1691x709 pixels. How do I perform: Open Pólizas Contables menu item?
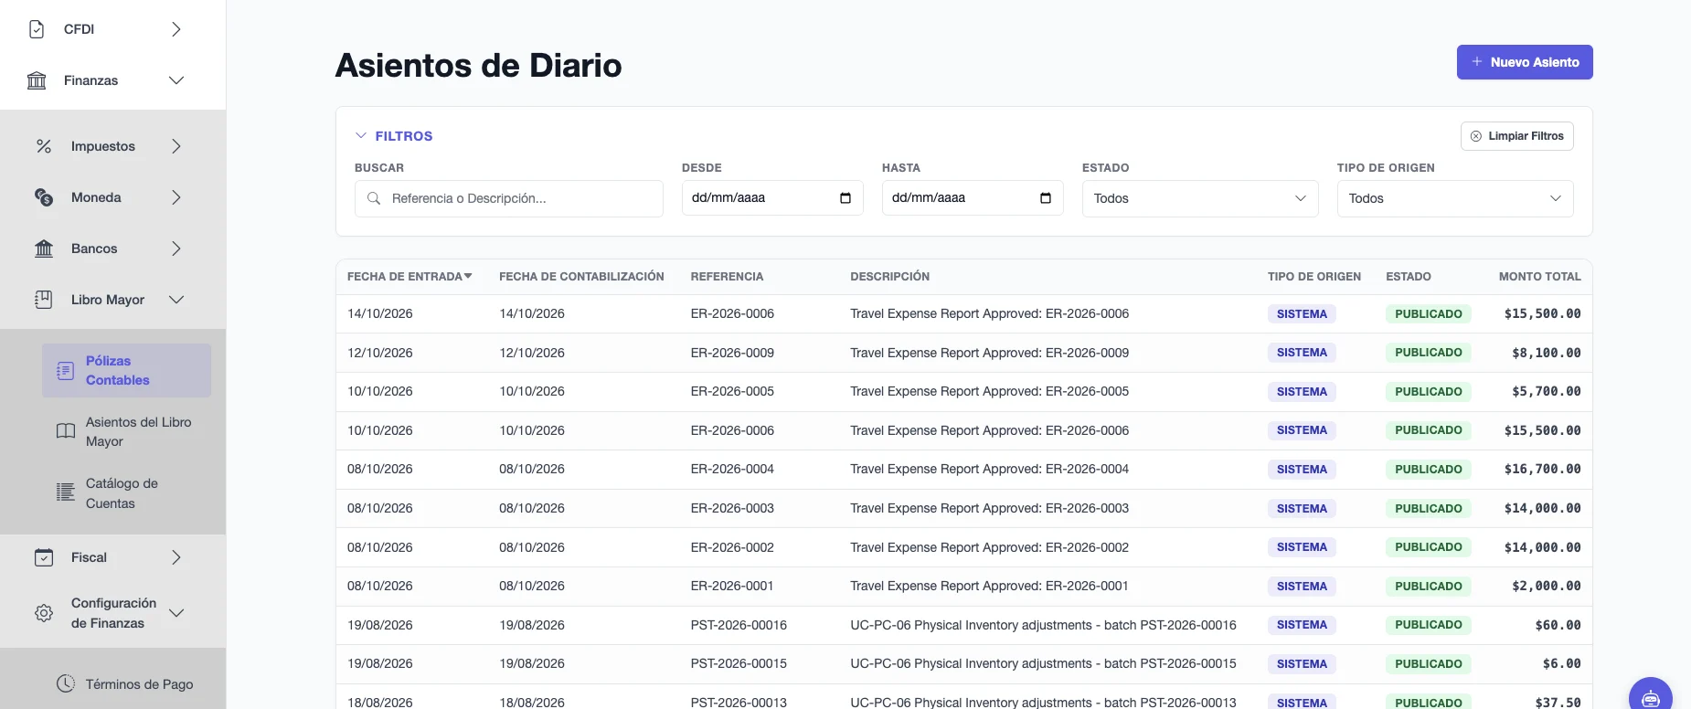click(x=126, y=371)
